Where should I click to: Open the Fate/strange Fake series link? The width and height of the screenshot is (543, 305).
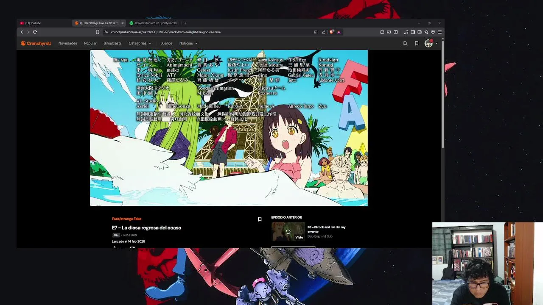pos(126,219)
